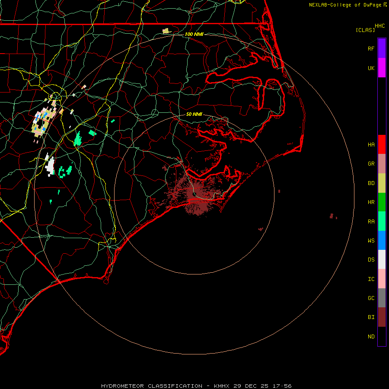Image resolution: width=389 pixels, height=389 pixels.
Task: Pick the RA light green legend swatch
Action: tap(382, 221)
